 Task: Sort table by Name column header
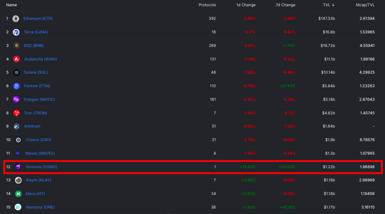tap(12, 5)
